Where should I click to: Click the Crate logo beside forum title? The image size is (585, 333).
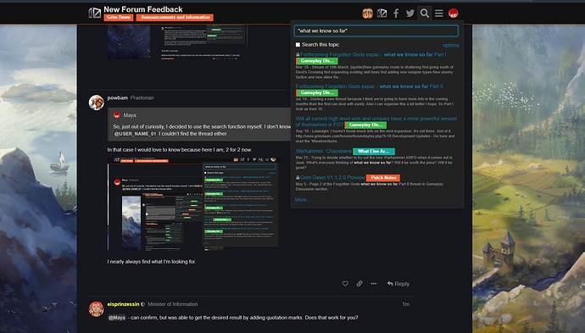coord(94,13)
